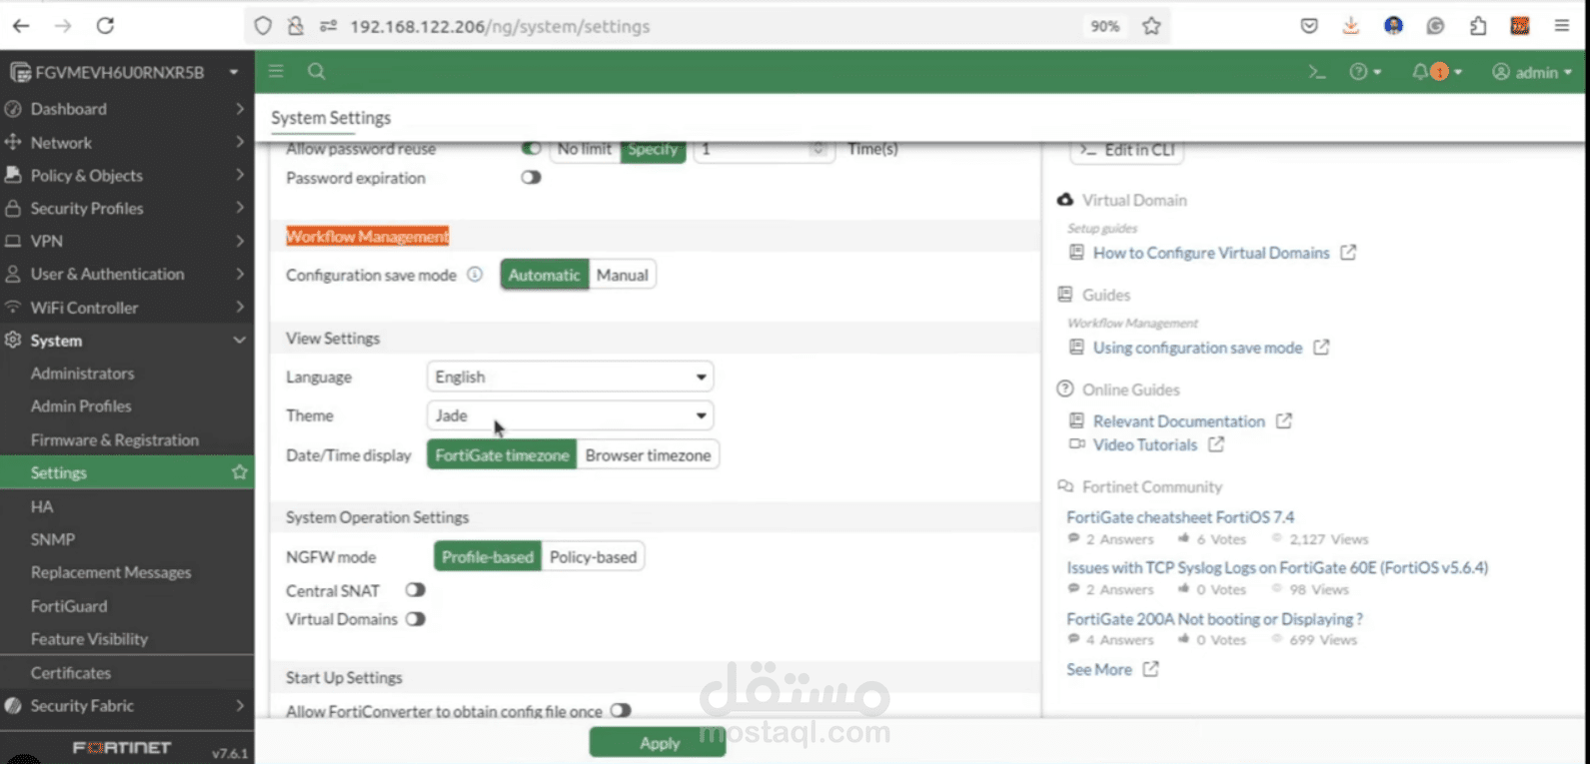Click the Security Fabric icon in sidebar
Screen dimensions: 1590x764
(13, 705)
